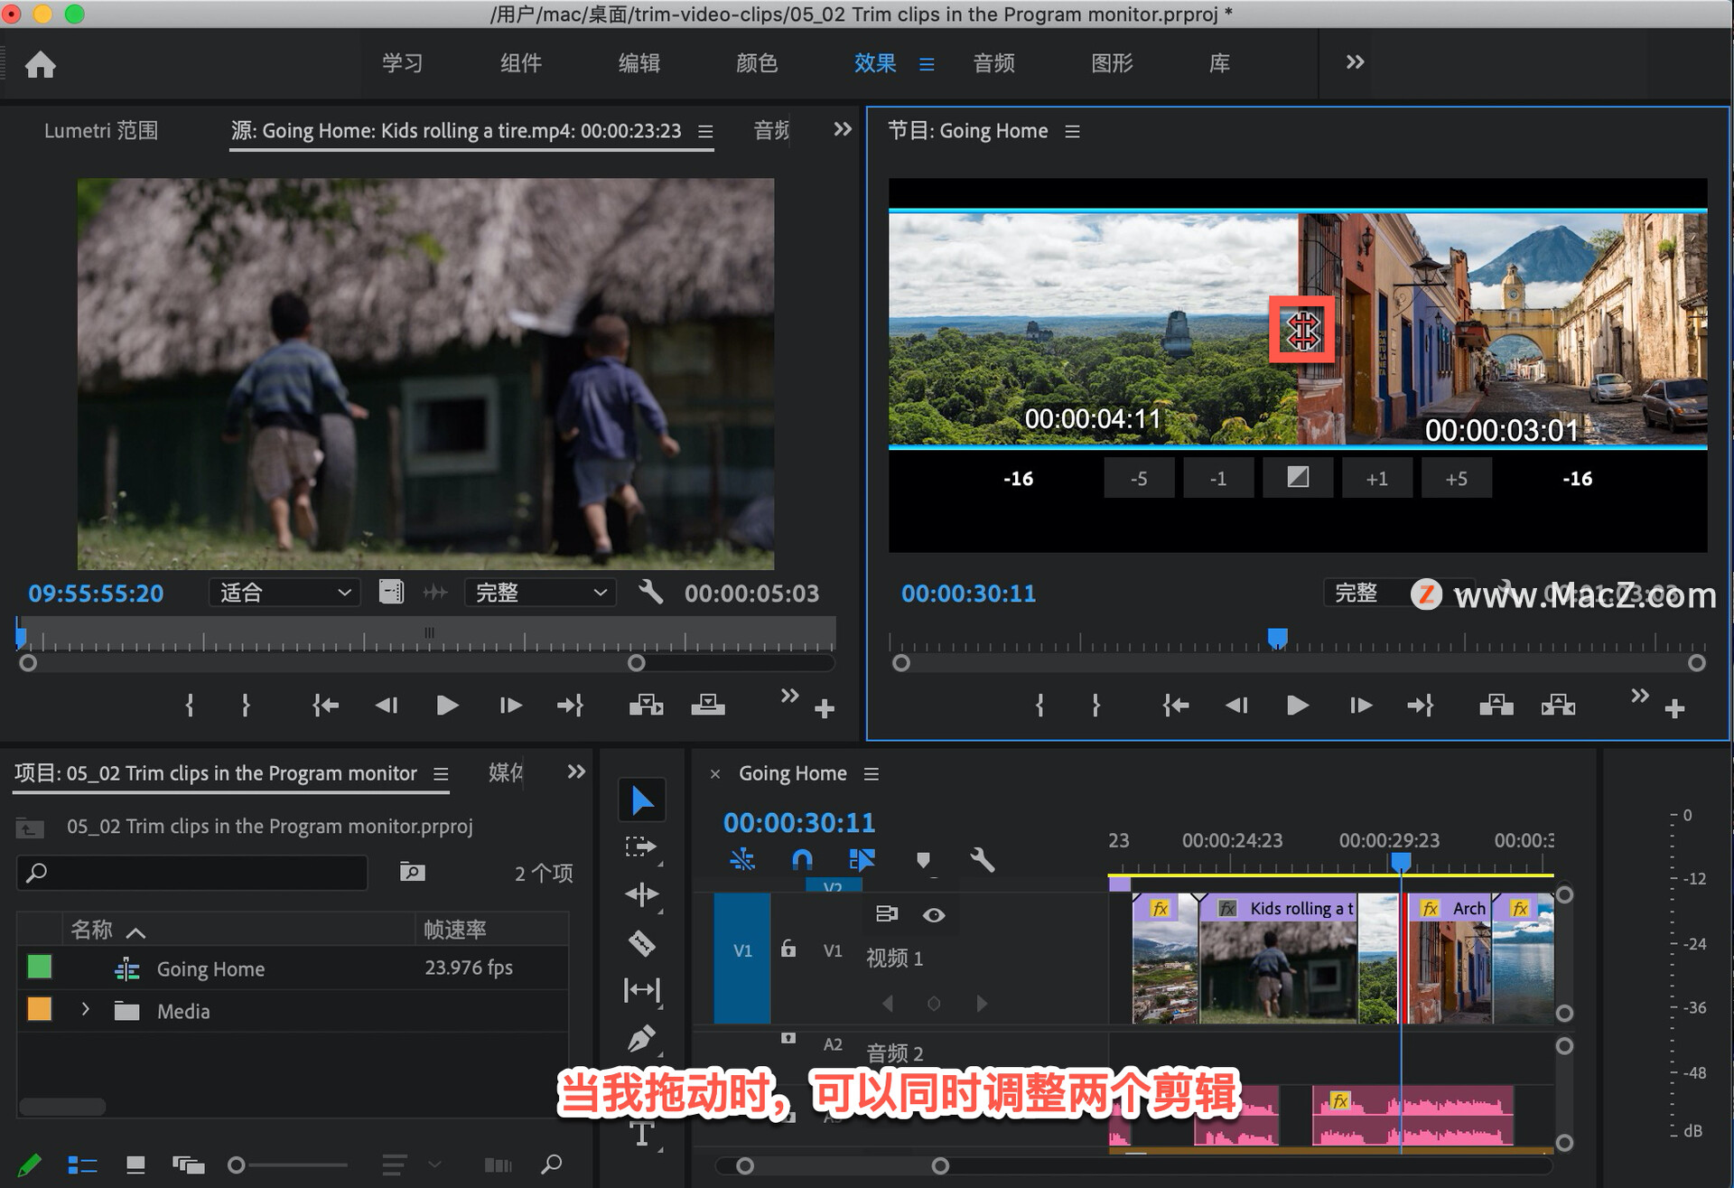Open Source monitor 完整 resolution dropdown
The width and height of the screenshot is (1734, 1188).
point(540,593)
